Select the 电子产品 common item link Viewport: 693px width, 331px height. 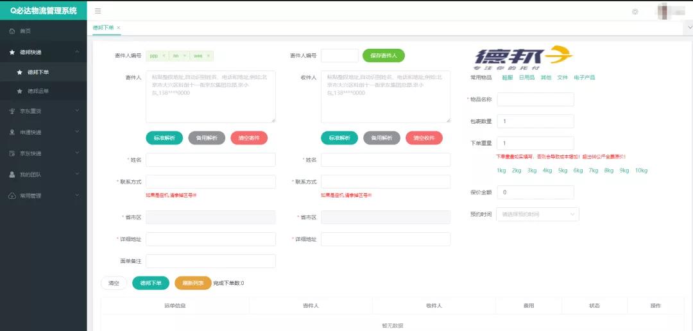pos(584,78)
